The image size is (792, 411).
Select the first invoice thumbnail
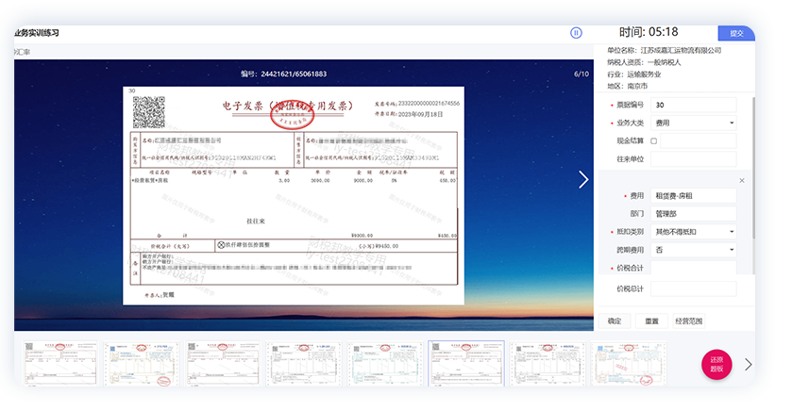56,364
